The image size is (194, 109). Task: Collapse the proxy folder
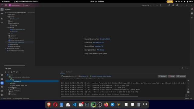(x=7, y=28)
